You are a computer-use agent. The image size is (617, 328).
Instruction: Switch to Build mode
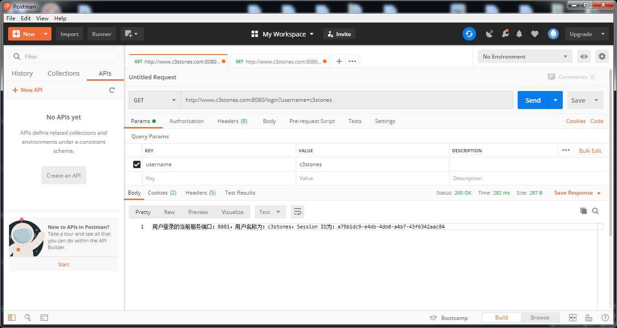pos(501,318)
